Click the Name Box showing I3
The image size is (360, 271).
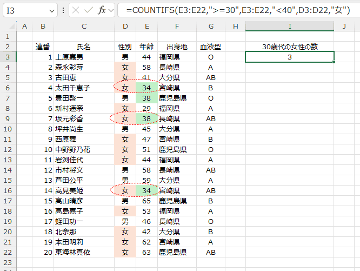pos(30,10)
